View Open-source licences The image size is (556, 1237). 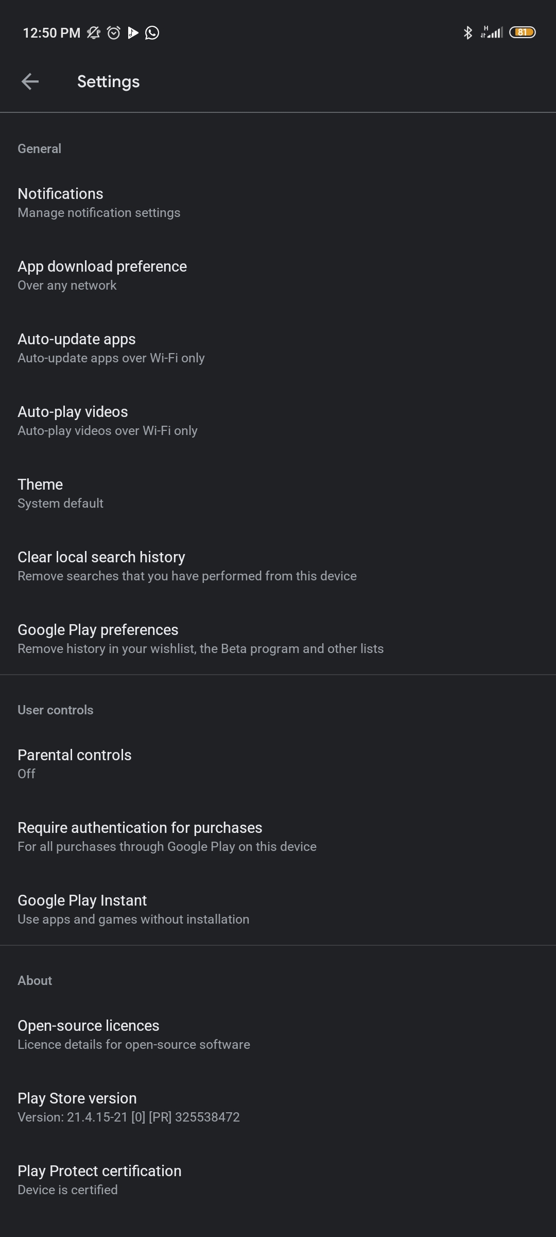pyautogui.click(x=278, y=1034)
